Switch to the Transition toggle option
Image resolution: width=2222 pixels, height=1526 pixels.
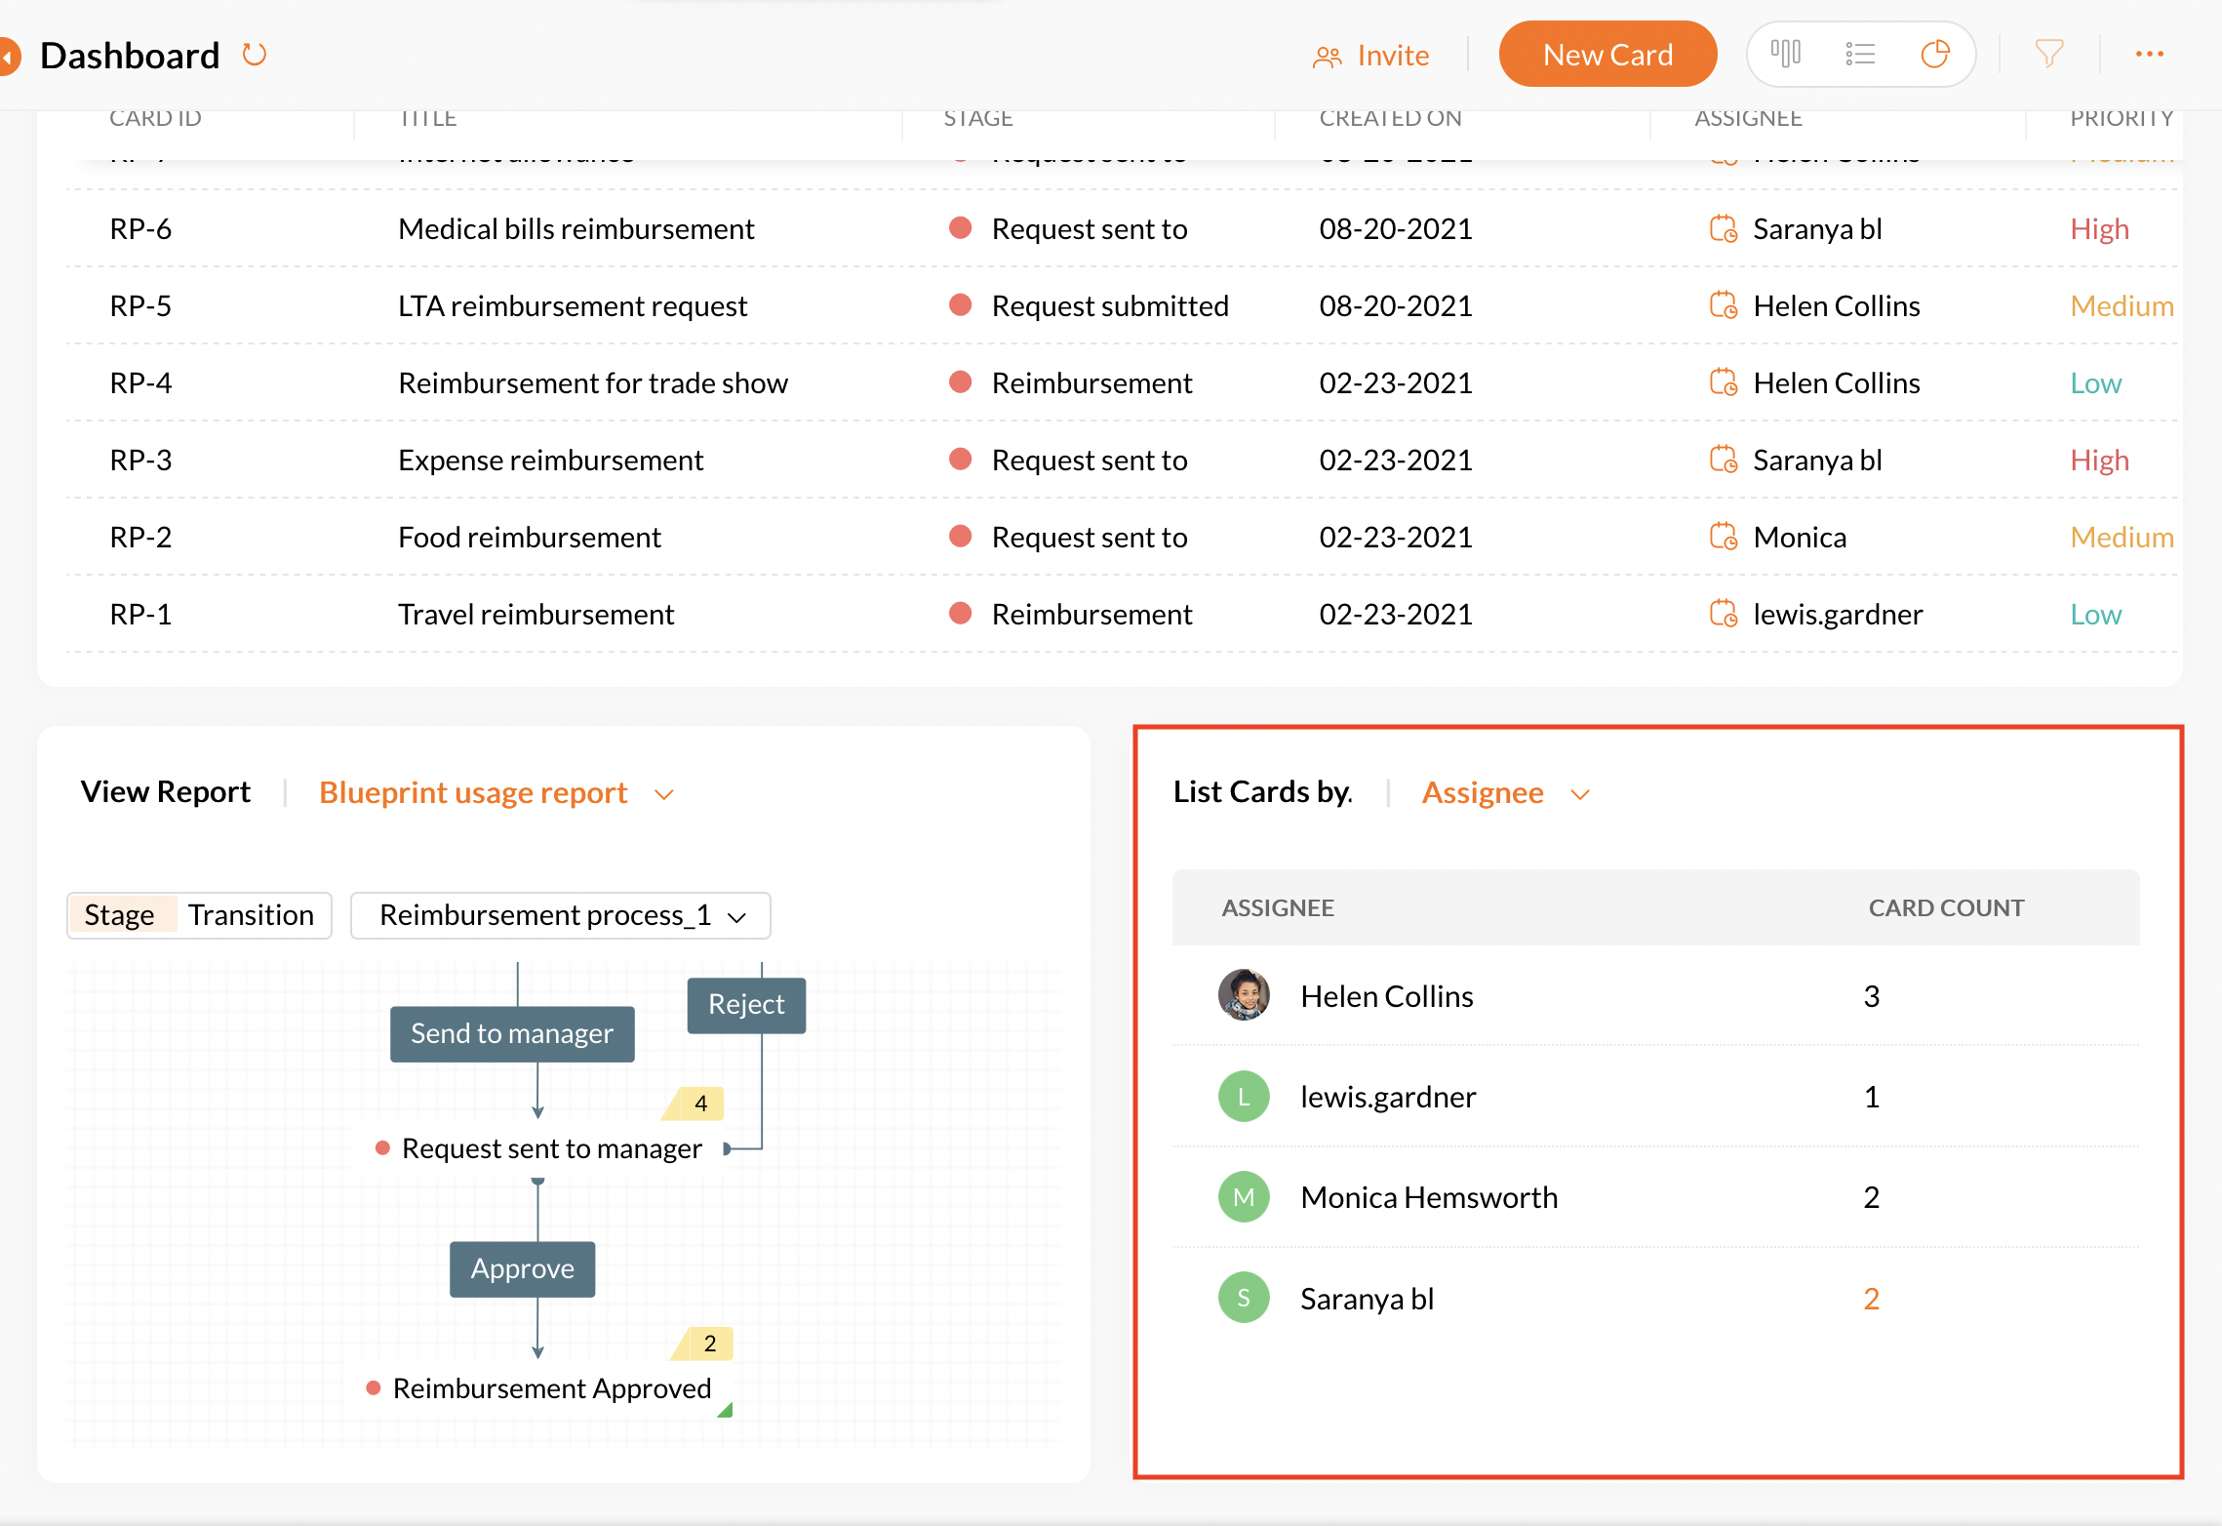point(251,915)
